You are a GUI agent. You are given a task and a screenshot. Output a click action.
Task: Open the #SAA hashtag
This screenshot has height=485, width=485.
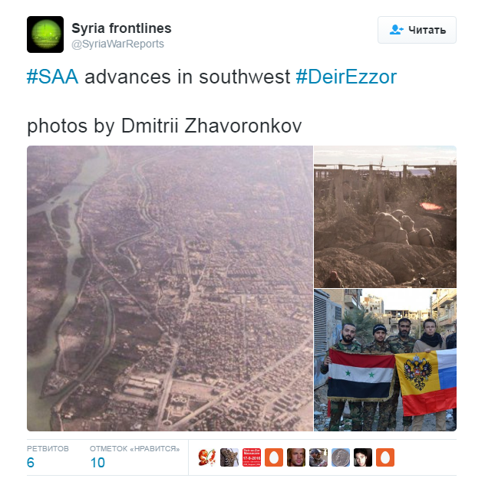click(x=52, y=77)
